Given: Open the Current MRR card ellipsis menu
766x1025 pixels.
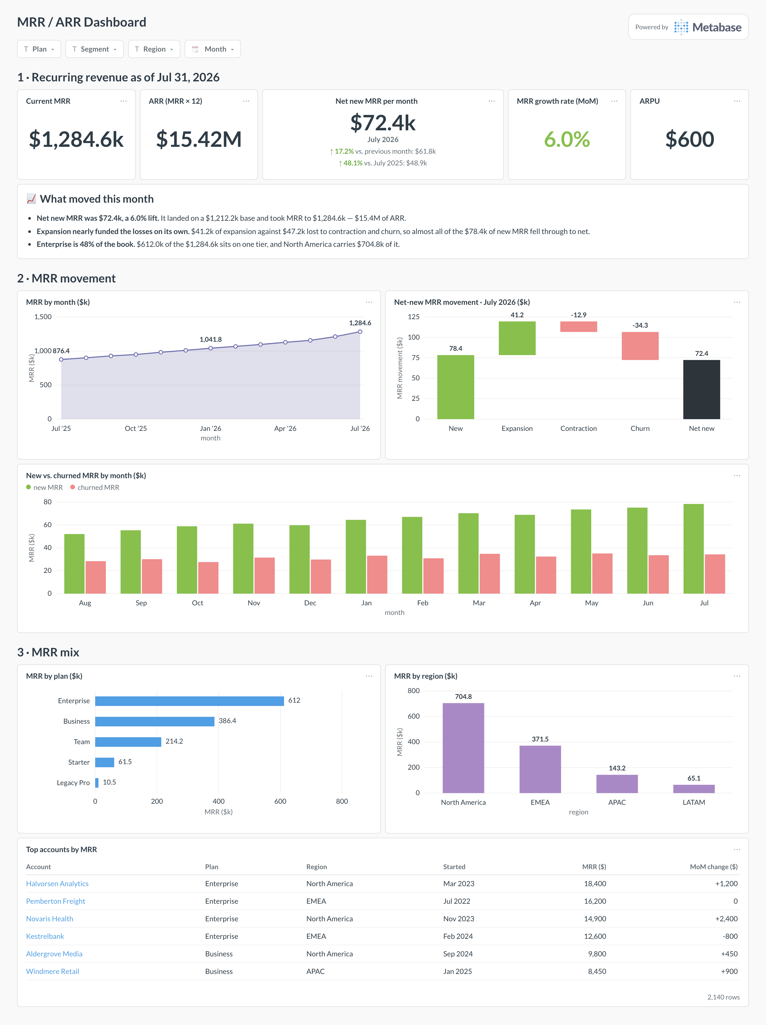Looking at the screenshot, I should 123,101.
